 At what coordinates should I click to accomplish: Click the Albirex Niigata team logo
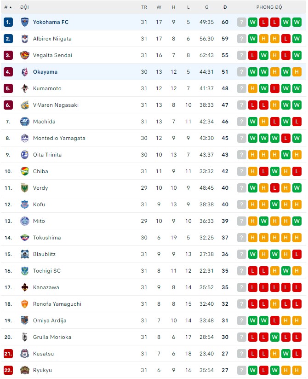[x=25, y=39]
